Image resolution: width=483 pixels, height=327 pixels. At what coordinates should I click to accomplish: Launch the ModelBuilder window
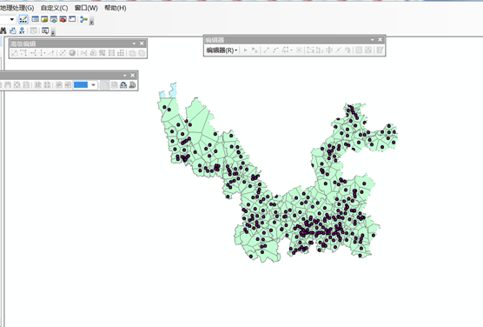coord(83,19)
